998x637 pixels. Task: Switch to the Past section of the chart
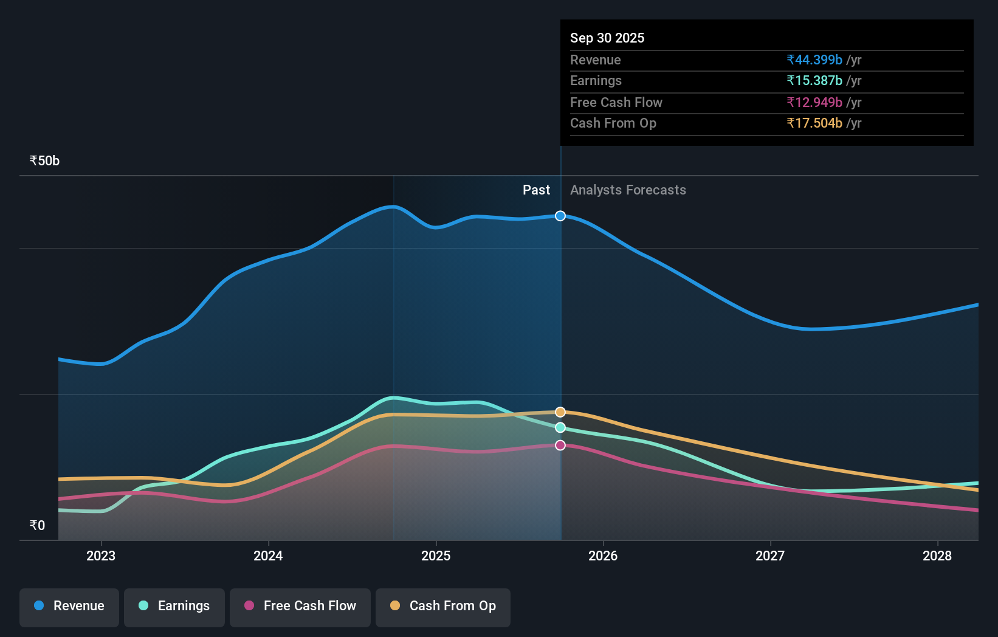click(537, 190)
